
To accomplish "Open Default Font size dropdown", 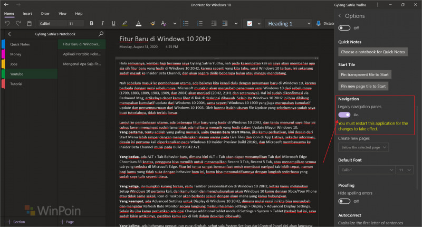I will 405,170.
